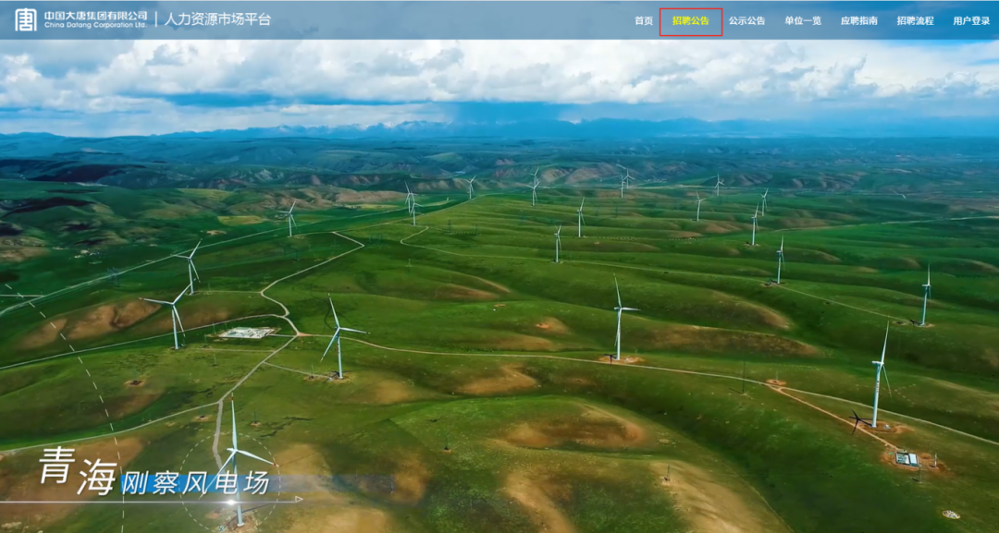
Task: Open the 公示公告 public notice page
Action: point(746,20)
